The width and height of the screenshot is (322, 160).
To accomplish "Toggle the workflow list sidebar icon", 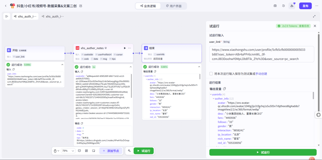I will point(7,16).
